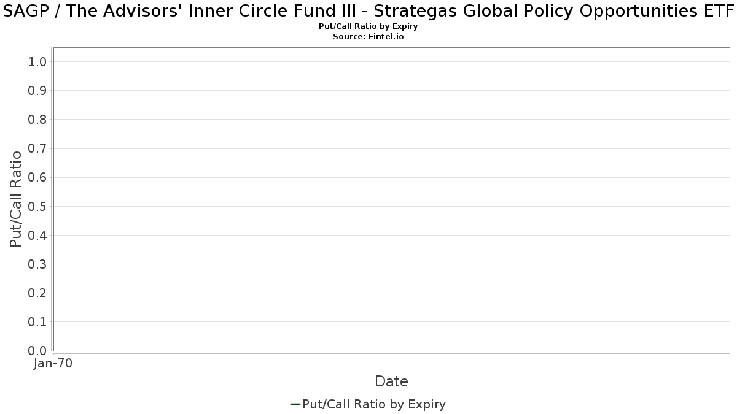Click the 0.2 y-axis tick label
The width and height of the screenshot is (737, 414).
[38, 293]
